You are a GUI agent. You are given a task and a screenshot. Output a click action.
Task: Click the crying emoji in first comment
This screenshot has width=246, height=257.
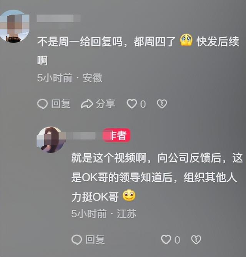point(186,40)
